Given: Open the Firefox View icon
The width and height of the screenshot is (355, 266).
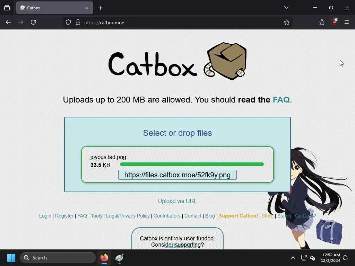Looking at the screenshot, I should [7, 8].
